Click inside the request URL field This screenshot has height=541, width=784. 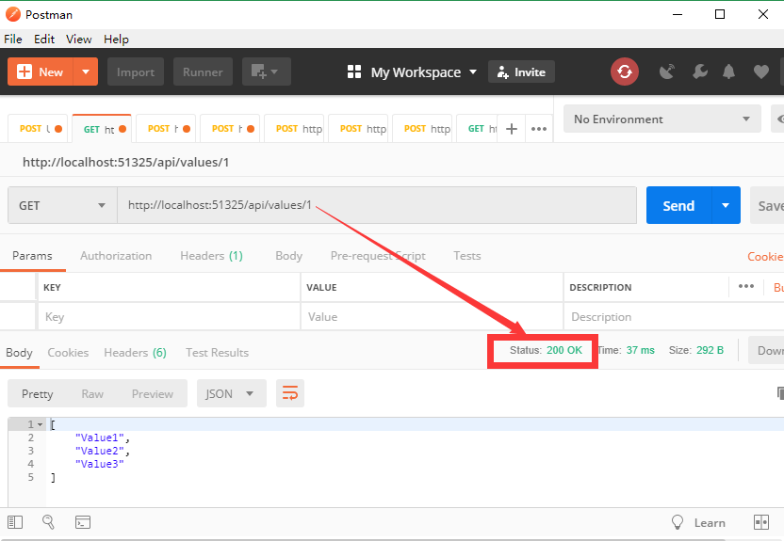tap(377, 205)
